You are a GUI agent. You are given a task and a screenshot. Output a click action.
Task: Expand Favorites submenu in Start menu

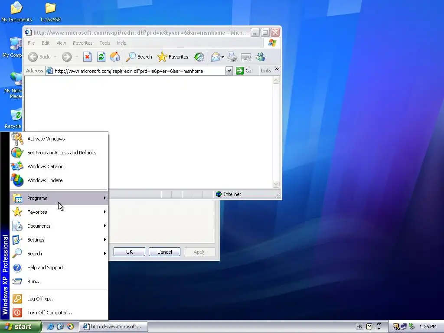[x=59, y=212]
